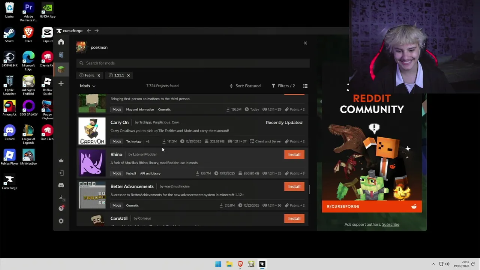
Task: Go back with the CurseForge back arrow
Action: (x=89, y=31)
